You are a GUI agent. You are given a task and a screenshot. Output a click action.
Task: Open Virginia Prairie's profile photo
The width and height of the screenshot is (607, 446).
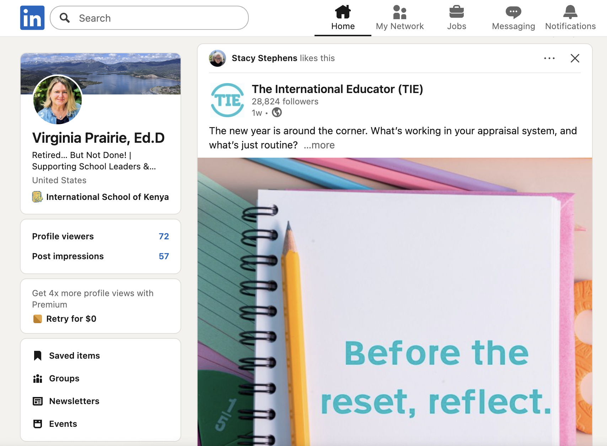[58, 100]
